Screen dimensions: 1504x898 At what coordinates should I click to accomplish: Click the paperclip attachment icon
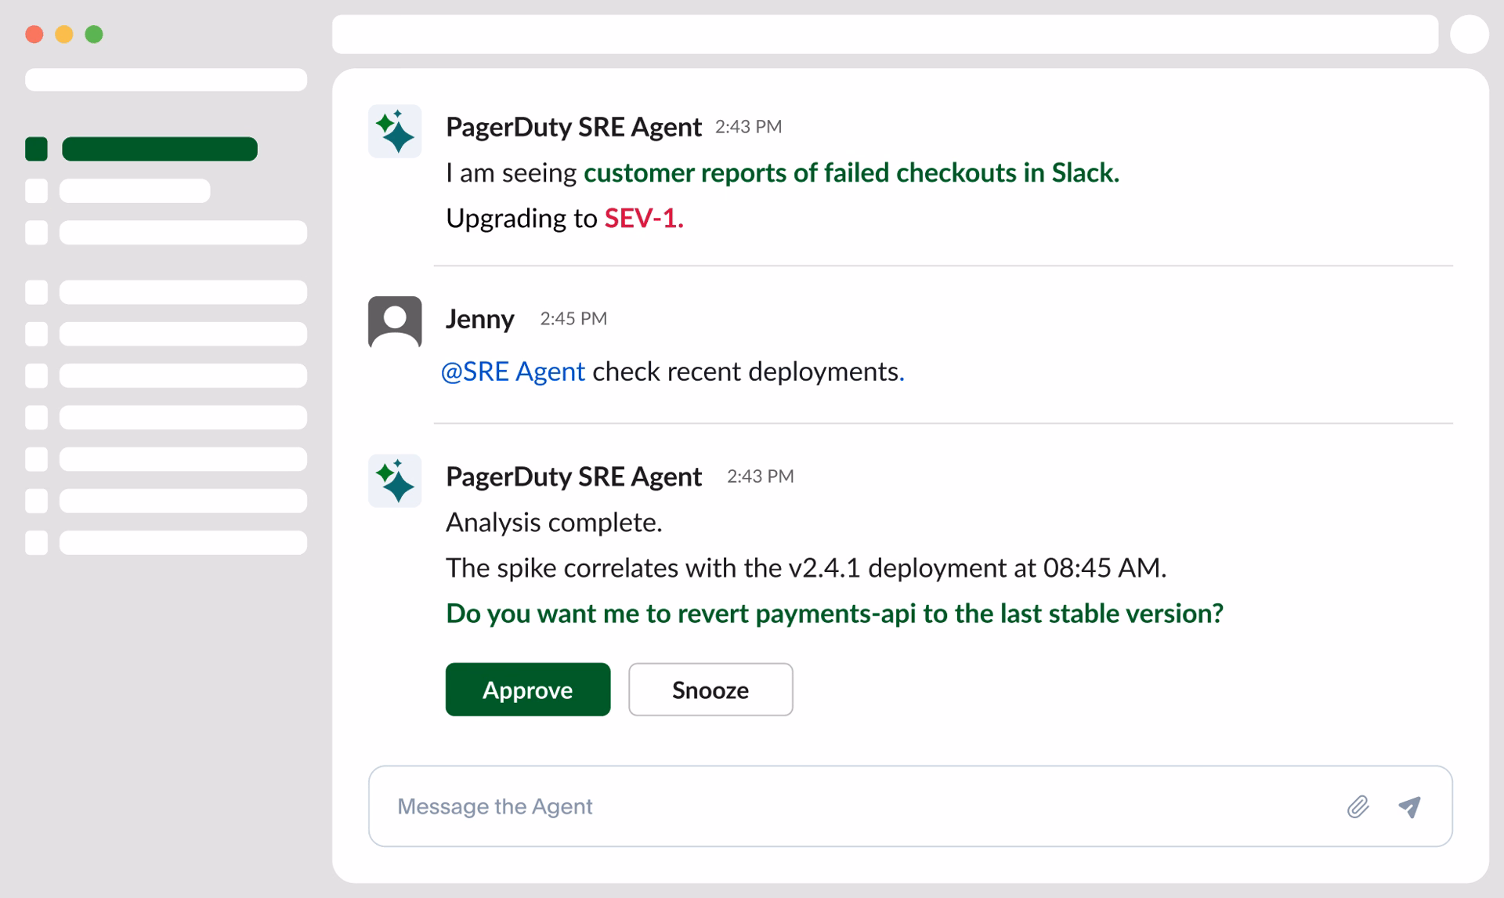pyautogui.click(x=1359, y=806)
